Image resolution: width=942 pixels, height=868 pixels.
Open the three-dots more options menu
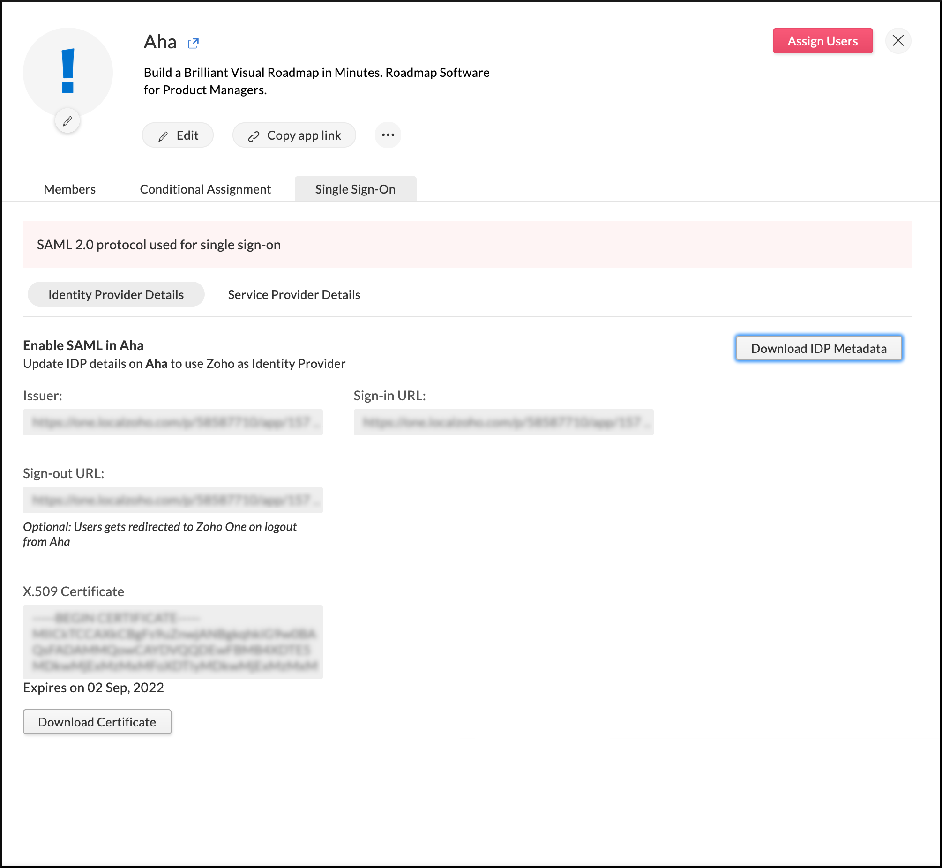388,135
